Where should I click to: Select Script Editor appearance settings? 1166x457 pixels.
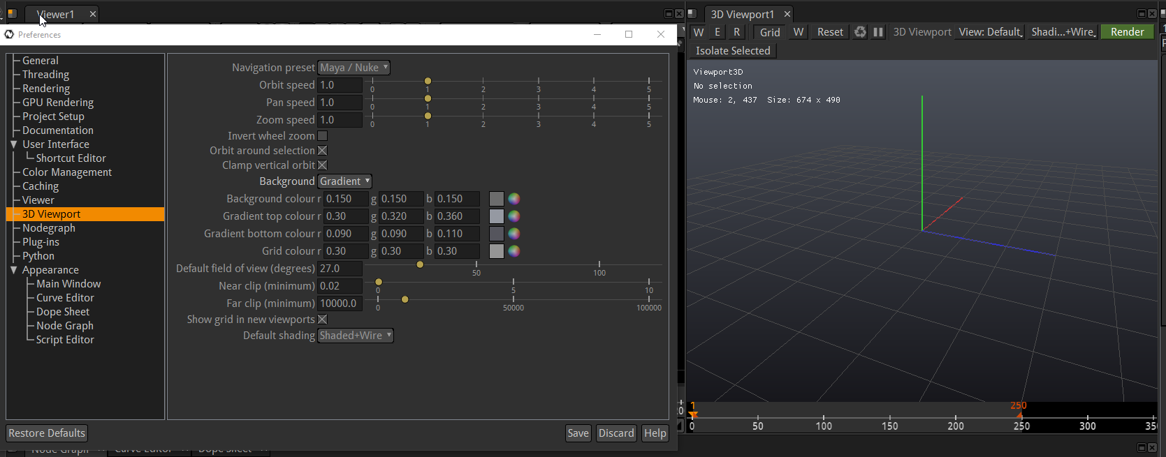click(x=65, y=340)
